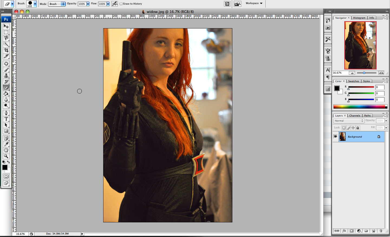Select the Eraser tool in toolbox
The image size is (390, 237).
coord(6,87)
